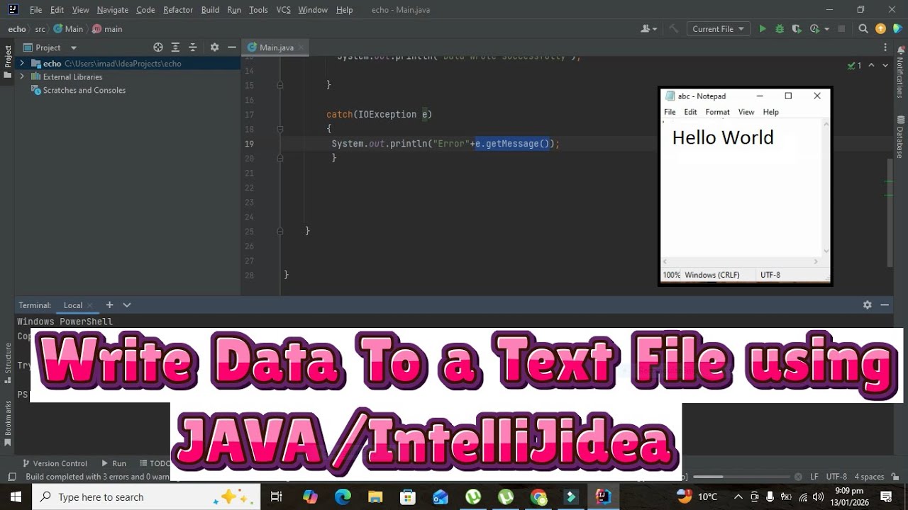
Task: Click the orange IDE update icon
Action: pyautogui.click(x=880, y=29)
